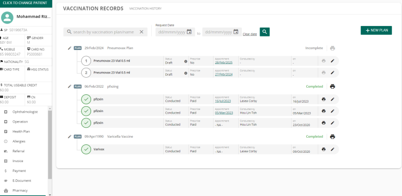402x196 pixels.
Task: Click the patient name Mohammad Riz...
Action: coord(33,17)
